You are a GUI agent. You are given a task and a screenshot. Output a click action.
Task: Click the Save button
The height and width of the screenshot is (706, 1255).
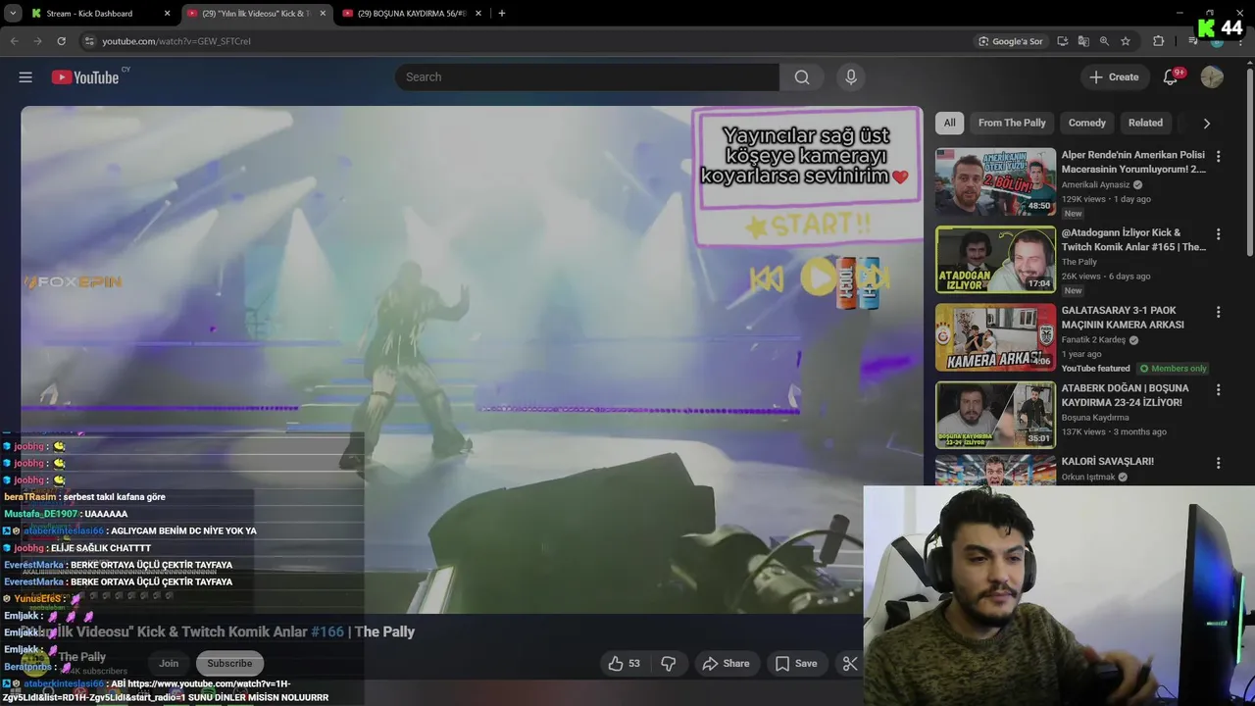[x=796, y=664]
